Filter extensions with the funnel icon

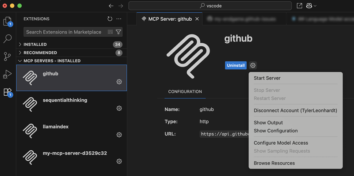[x=118, y=32]
